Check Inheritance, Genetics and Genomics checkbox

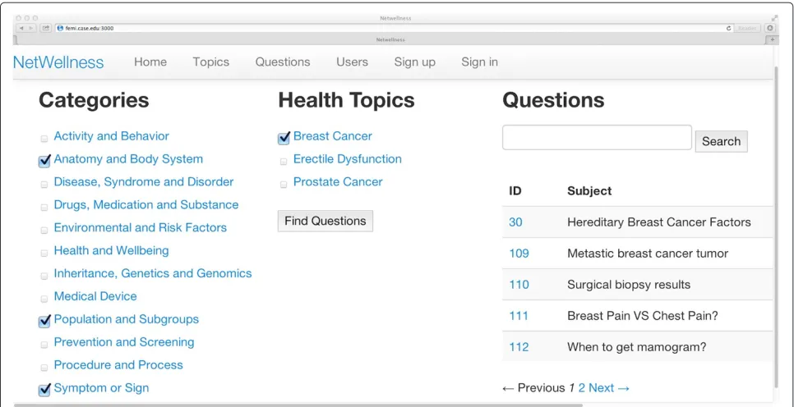44,276
